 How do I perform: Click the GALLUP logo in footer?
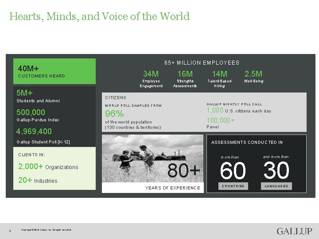(294, 231)
